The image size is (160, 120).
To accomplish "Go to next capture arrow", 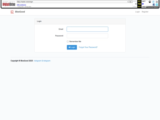I will (x=143, y=4).
